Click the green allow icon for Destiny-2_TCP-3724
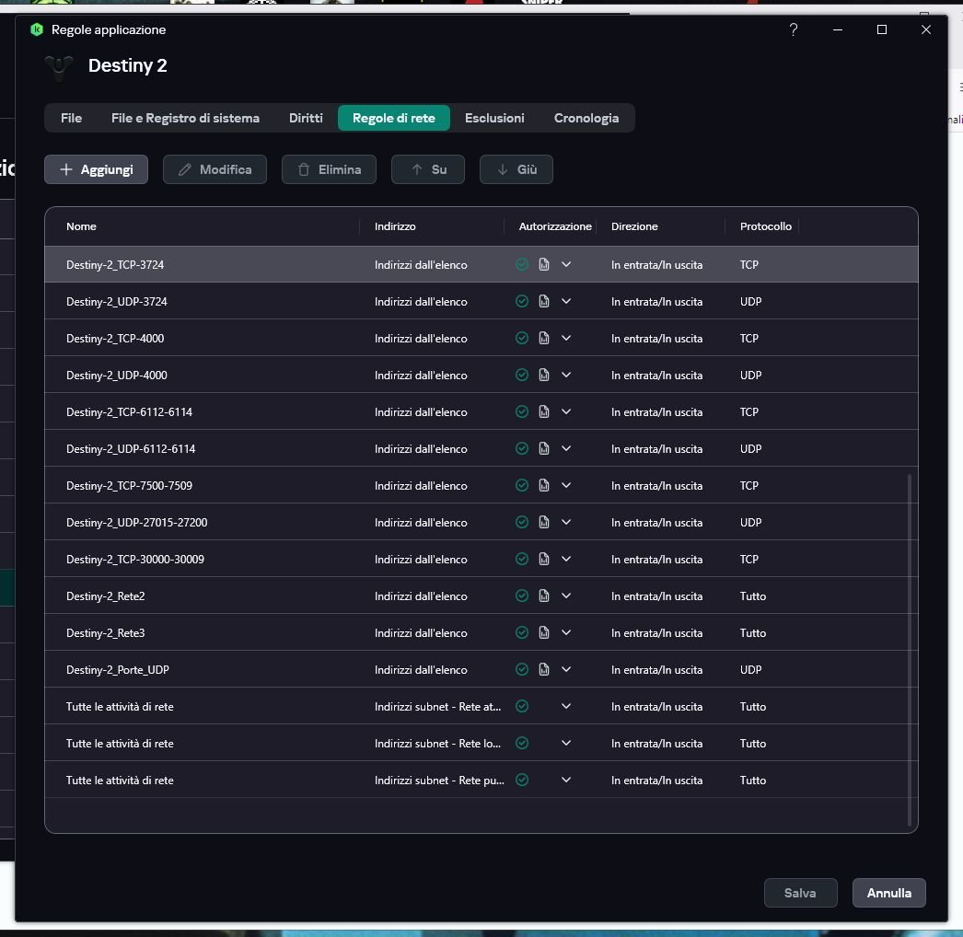 pyautogui.click(x=522, y=264)
